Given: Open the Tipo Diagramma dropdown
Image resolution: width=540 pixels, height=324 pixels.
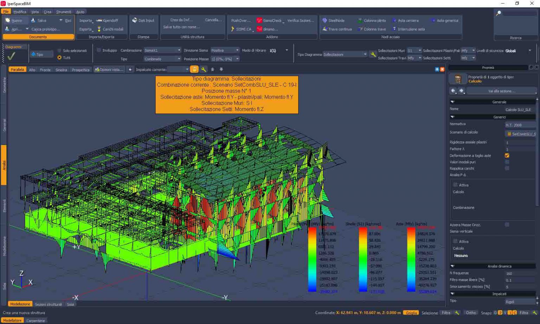Looking at the screenshot, I should pyautogui.click(x=365, y=54).
